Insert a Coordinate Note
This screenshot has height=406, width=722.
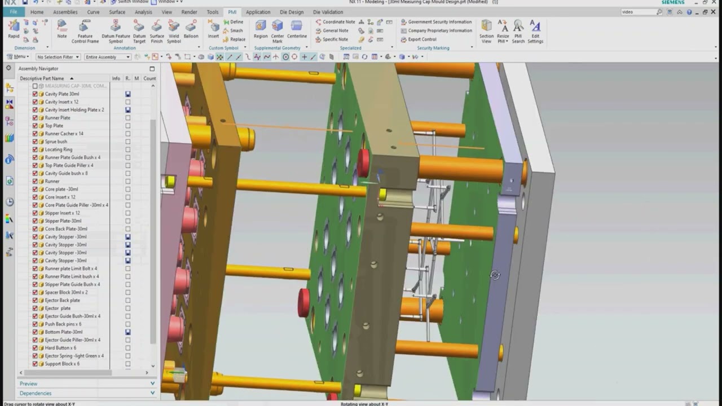(x=335, y=22)
